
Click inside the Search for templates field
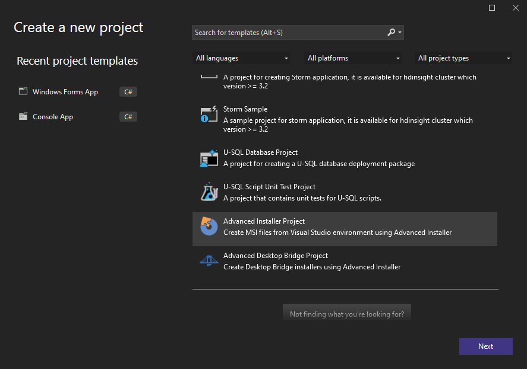point(285,33)
